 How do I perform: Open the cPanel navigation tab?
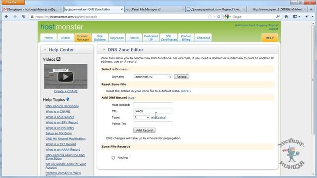[x=66, y=38]
